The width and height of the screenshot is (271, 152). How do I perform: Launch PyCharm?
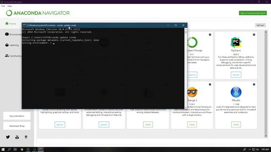click(x=236, y=75)
